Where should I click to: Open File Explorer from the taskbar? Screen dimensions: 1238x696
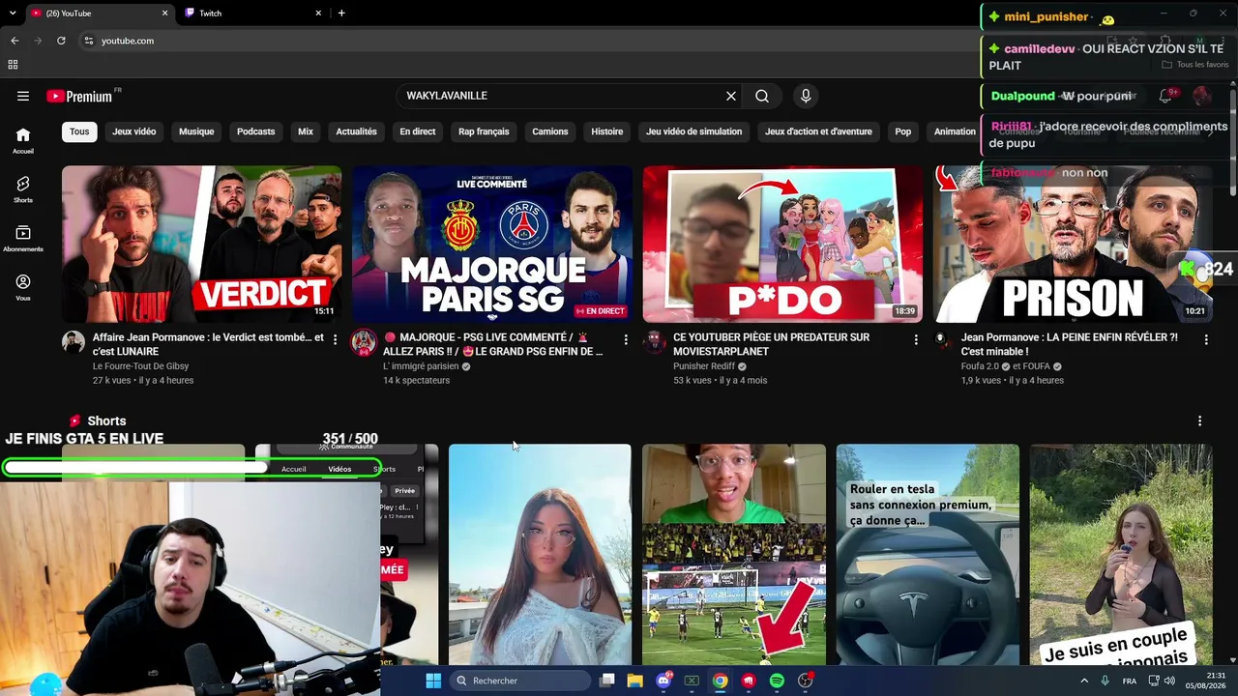tap(634, 681)
